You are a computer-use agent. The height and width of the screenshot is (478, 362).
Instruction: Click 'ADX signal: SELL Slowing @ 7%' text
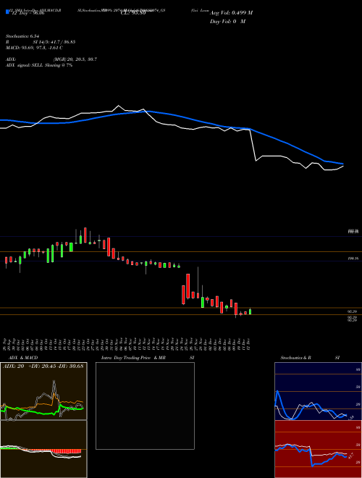pyautogui.click(x=39, y=65)
